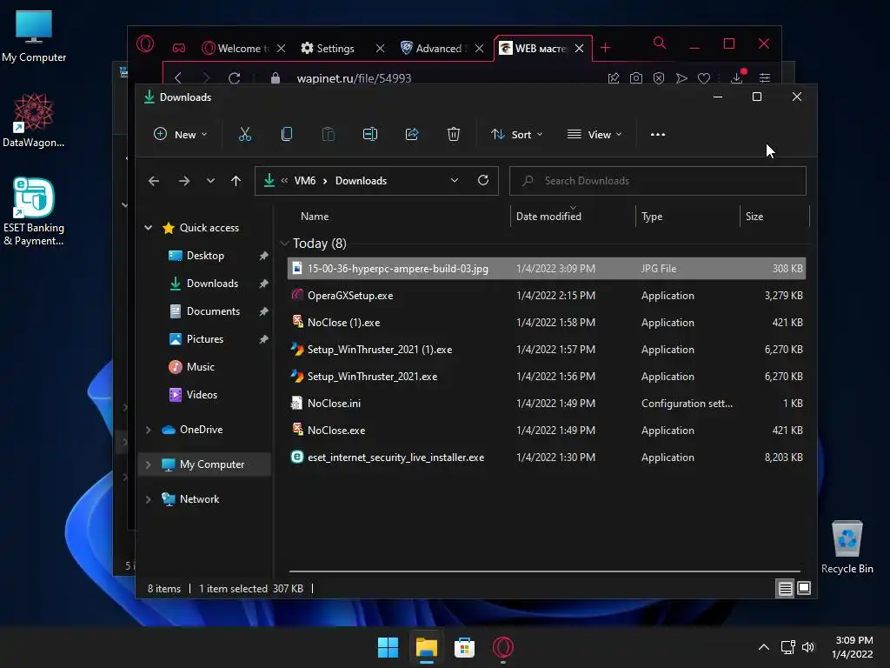The width and height of the screenshot is (890, 668).
Task: Click the Windows Start button
Action: (x=389, y=647)
